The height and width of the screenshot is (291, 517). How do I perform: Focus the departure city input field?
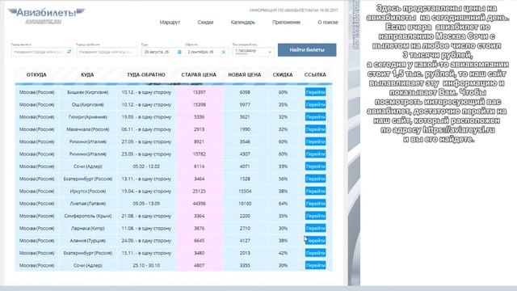coord(41,52)
